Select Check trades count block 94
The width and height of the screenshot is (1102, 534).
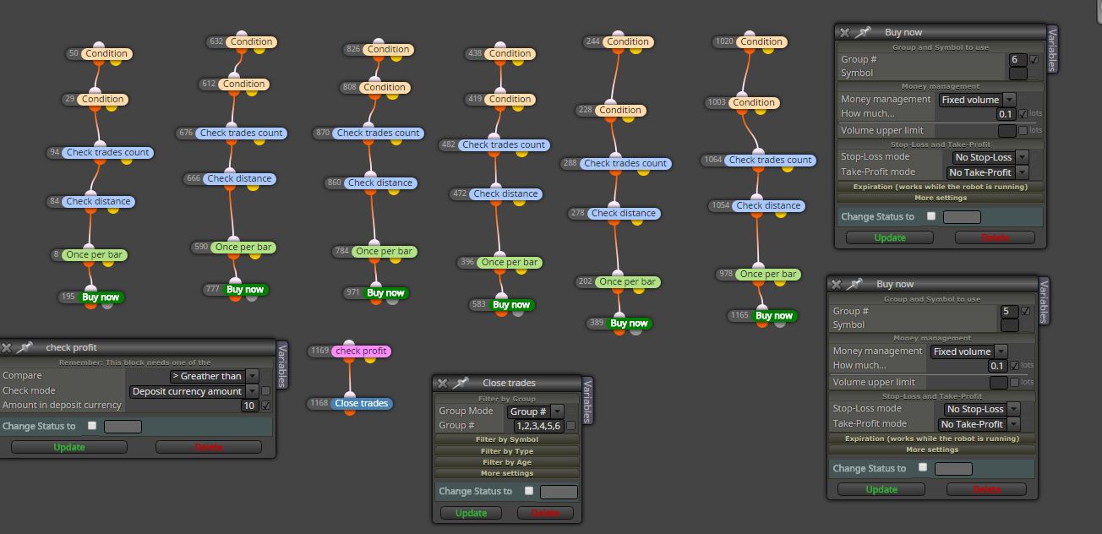click(107, 152)
